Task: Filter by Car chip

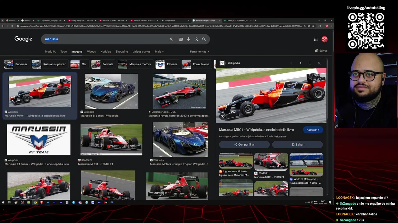Action: (80, 64)
